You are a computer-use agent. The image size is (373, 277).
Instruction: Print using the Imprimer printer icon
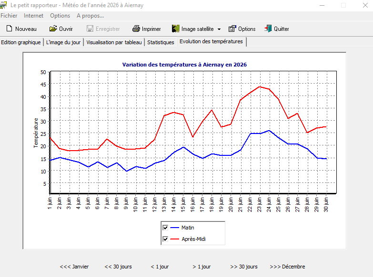(x=136, y=29)
